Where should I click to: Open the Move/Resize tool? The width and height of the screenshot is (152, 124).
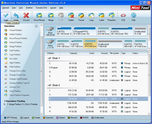[x=39, y=17]
